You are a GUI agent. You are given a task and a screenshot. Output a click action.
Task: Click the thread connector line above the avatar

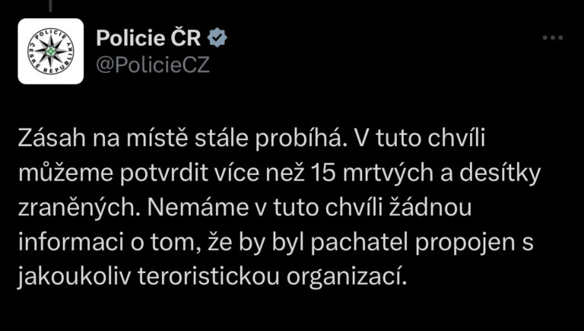51,6
